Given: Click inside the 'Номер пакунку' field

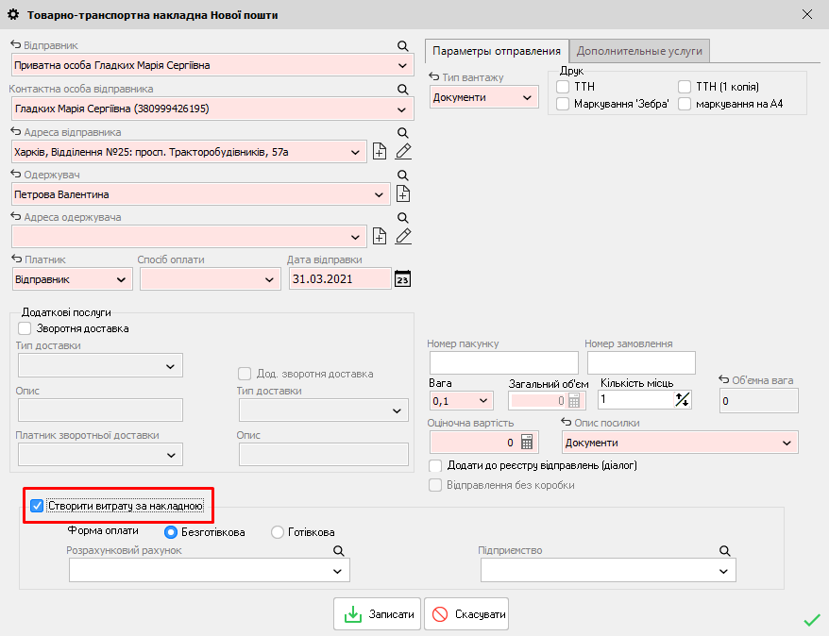Looking at the screenshot, I should 503,362.
